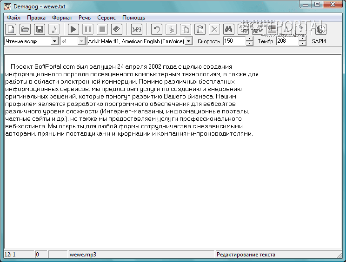Increase Тембр with the up arrow
The height and width of the screenshot is (262, 346).
[303, 39]
